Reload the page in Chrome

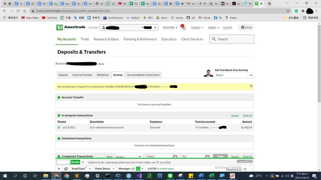[18, 11]
